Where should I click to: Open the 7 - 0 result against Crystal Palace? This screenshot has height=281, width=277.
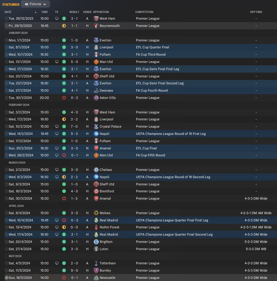tap(74, 126)
